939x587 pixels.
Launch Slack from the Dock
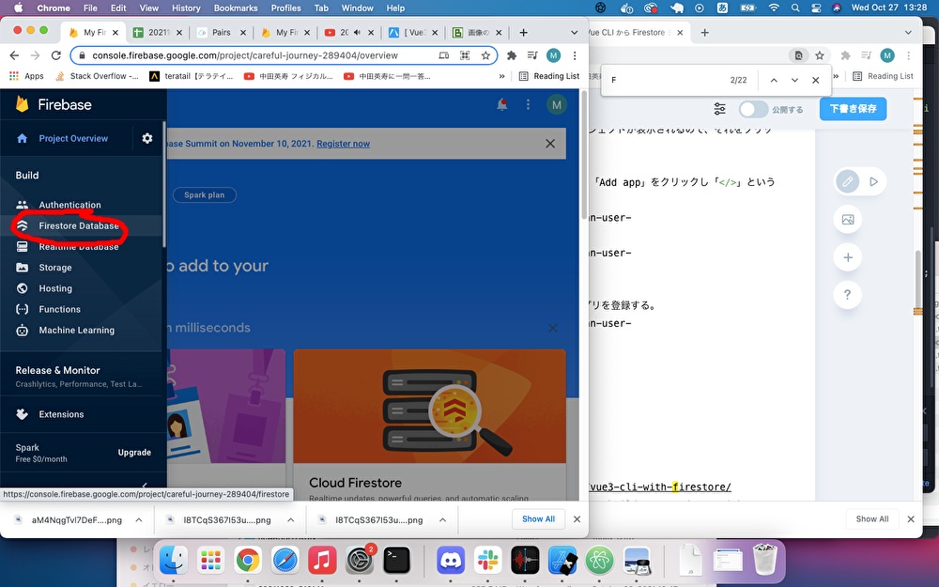[x=487, y=562]
